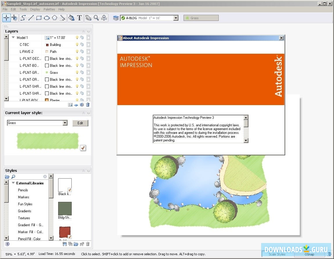
Task: Toggle the C-TBC layer lightbulb visibility
Action: point(77,44)
